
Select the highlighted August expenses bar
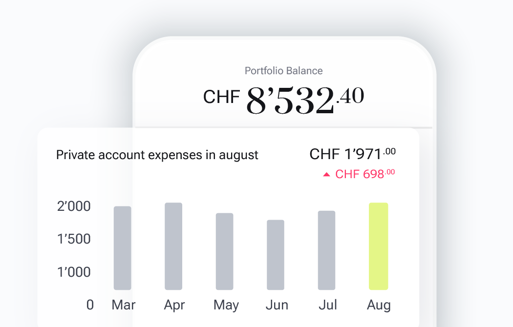coord(379,246)
